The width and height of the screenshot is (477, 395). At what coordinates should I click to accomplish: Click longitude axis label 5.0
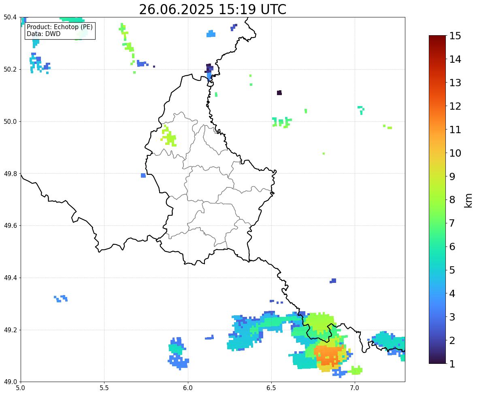click(x=21, y=388)
